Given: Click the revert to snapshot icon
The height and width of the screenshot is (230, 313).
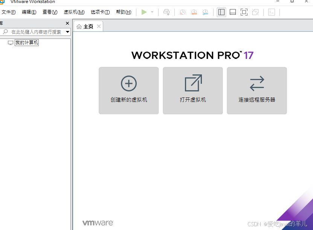Looking at the screenshot, I should pos(194,12).
